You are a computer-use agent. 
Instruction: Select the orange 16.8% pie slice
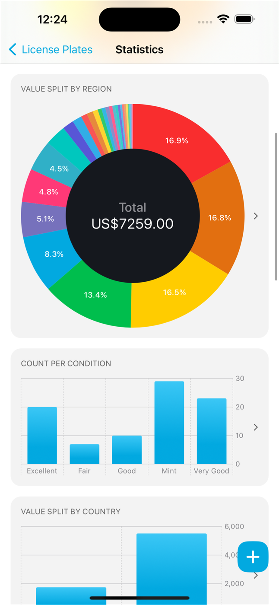[219, 217]
